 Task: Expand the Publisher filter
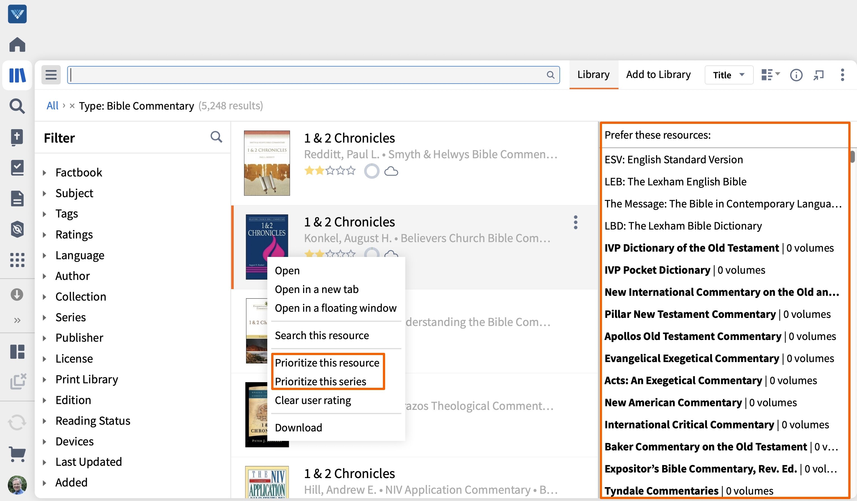pos(45,338)
